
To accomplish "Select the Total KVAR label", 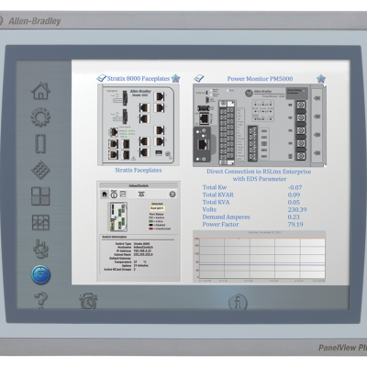I will pyautogui.click(x=217, y=195).
